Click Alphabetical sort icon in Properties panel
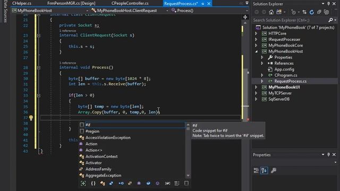Viewport: 340px width, 191px height. (264, 170)
